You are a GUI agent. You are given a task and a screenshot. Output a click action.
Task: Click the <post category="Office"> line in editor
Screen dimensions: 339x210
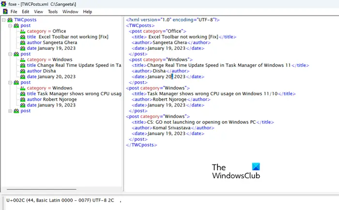[157, 31]
